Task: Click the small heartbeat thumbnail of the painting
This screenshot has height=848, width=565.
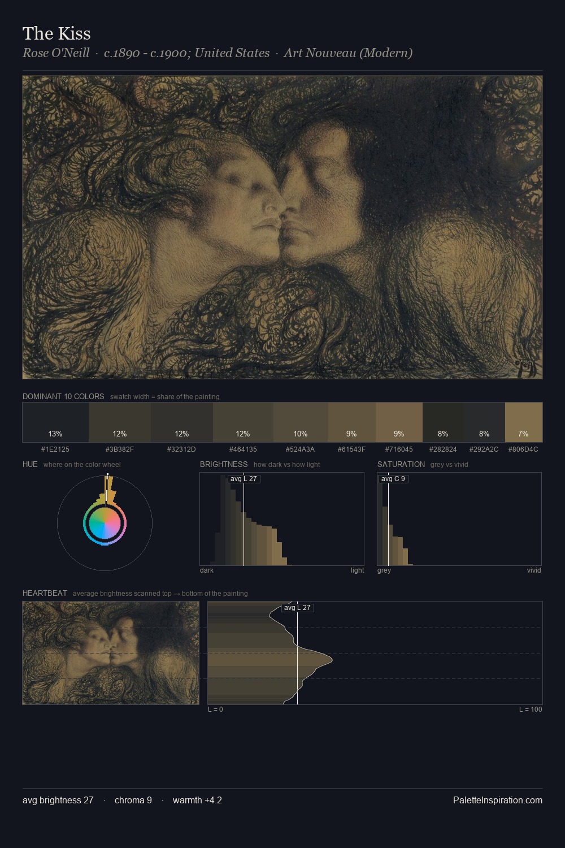Action: coord(111,653)
